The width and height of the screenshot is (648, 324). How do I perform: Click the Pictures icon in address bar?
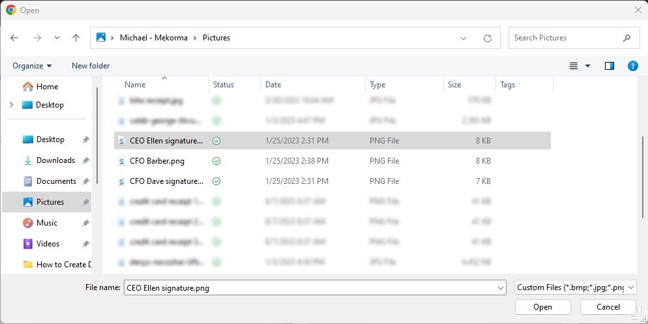pyautogui.click(x=101, y=37)
